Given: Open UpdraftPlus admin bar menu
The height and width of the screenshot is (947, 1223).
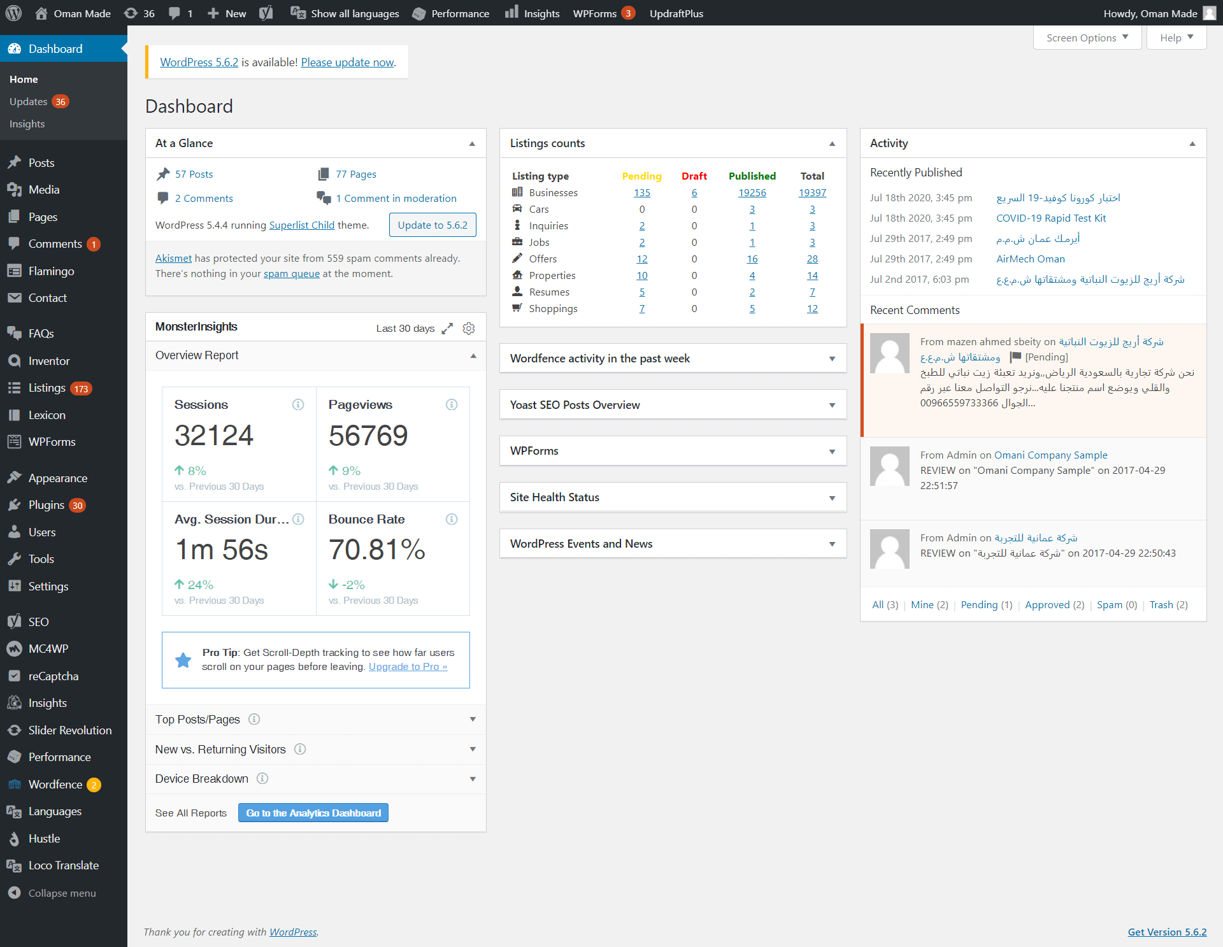Looking at the screenshot, I should pos(676,13).
